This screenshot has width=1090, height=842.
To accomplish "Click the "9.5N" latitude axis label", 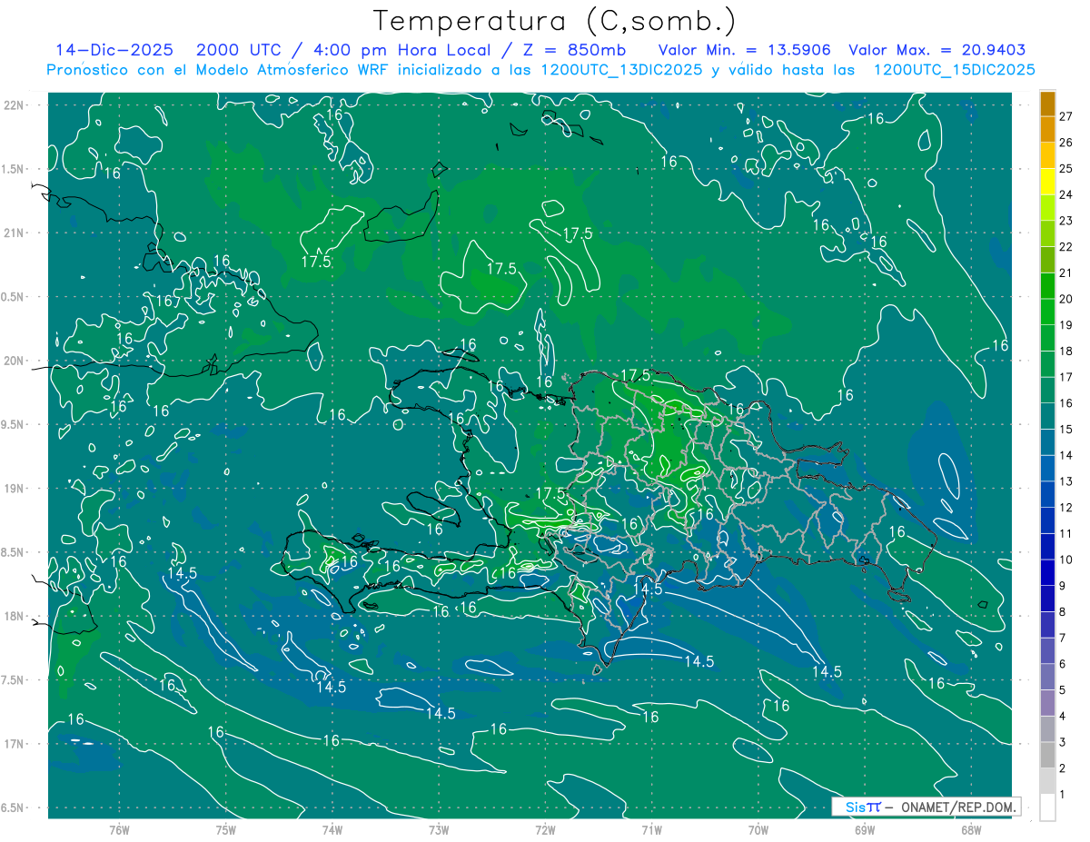I will pyautogui.click(x=13, y=424).
